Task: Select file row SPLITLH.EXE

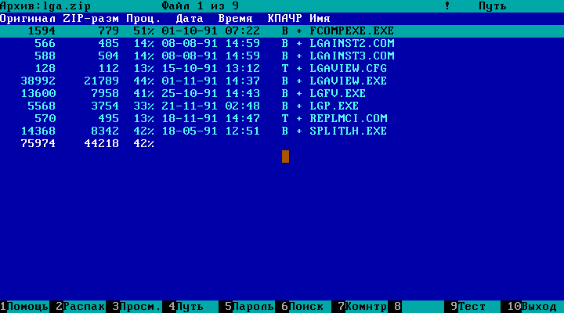Action: point(282,131)
